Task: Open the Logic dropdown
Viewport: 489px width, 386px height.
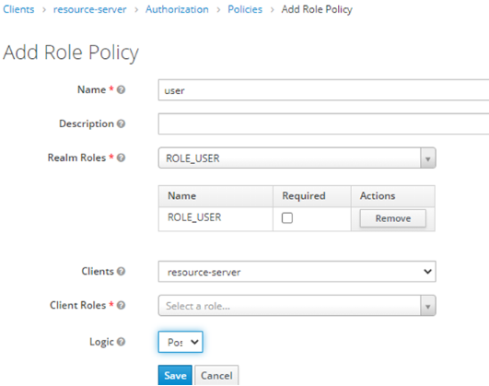Action: point(180,342)
